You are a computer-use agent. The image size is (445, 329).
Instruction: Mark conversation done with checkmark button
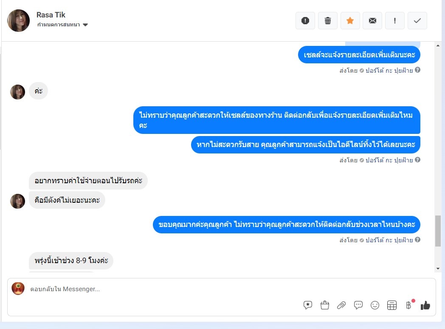click(x=417, y=21)
